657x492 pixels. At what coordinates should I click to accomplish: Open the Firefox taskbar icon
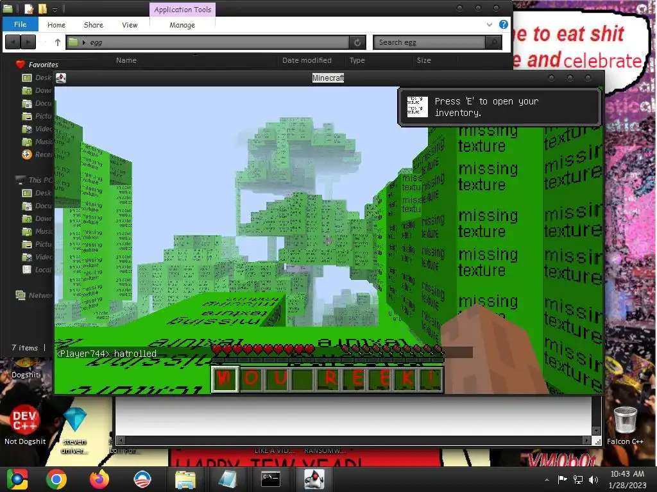point(99,479)
